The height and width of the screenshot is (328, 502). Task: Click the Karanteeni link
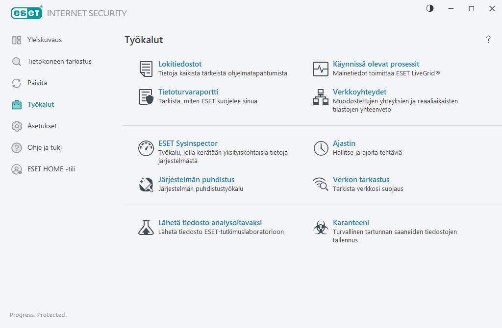[x=351, y=223]
